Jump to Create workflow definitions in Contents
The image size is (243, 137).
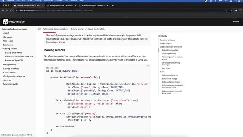[x=171, y=47]
